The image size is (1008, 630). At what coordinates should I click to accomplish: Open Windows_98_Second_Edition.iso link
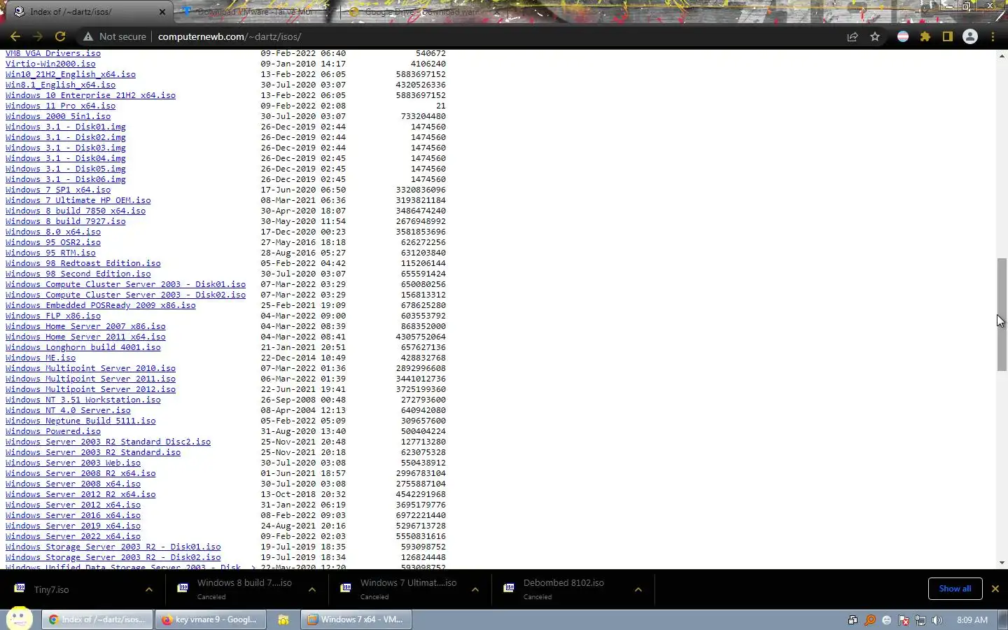(78, 274)
